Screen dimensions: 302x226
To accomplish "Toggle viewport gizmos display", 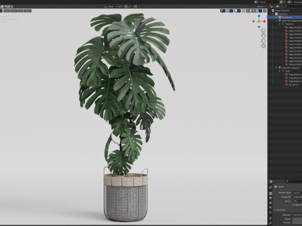I will (x=228, y=11).
